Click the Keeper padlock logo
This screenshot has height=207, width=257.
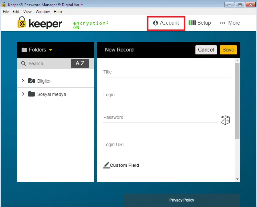22,22
